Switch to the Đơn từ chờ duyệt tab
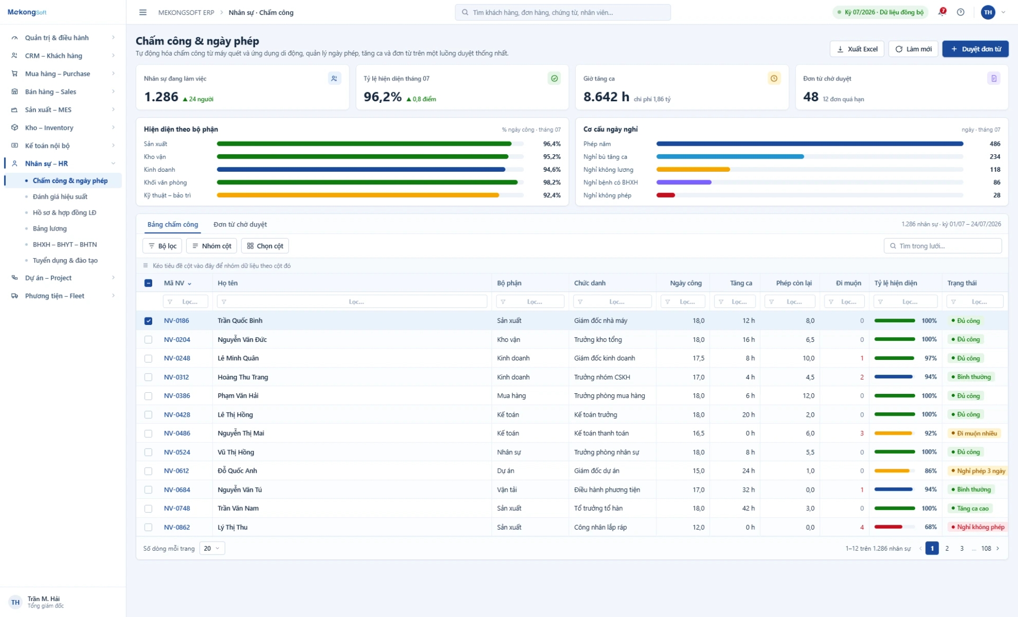The image size is (1018, 617). 240,224
